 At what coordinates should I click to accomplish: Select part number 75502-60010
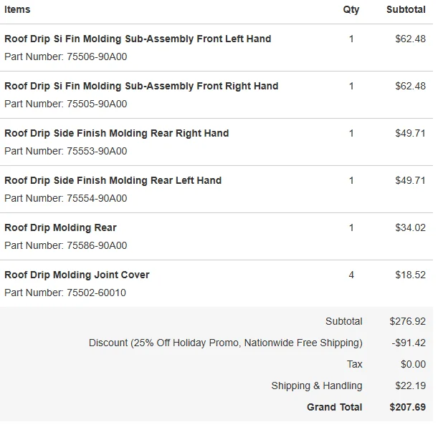point(96,293)
